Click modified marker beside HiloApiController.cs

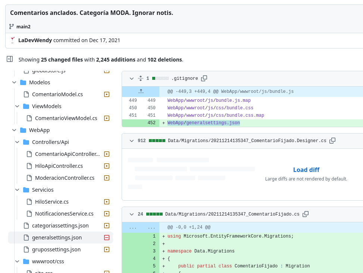(107, 166)
